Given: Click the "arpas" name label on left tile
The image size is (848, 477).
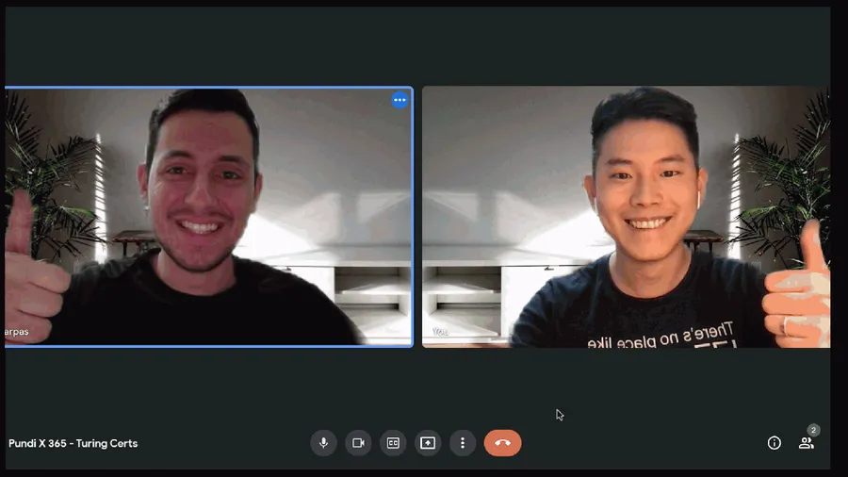Looking at the screenshot, I should pyautogui.click(x=16, y=332).
